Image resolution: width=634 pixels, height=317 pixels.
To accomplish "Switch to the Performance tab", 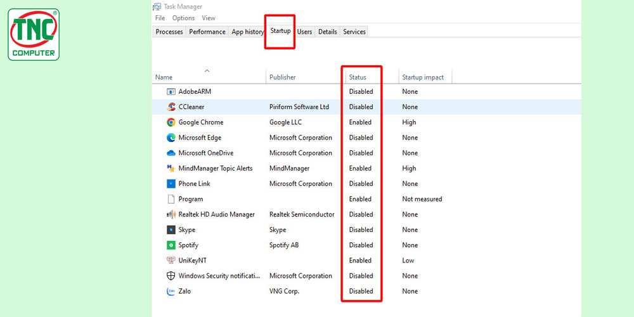I will tap(207, 32).
